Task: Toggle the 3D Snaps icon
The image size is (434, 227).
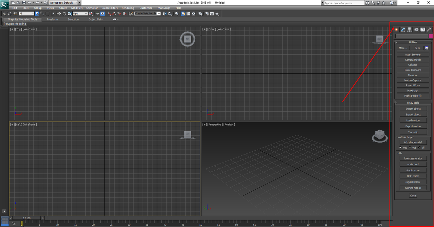Action: tap(109, 14)
